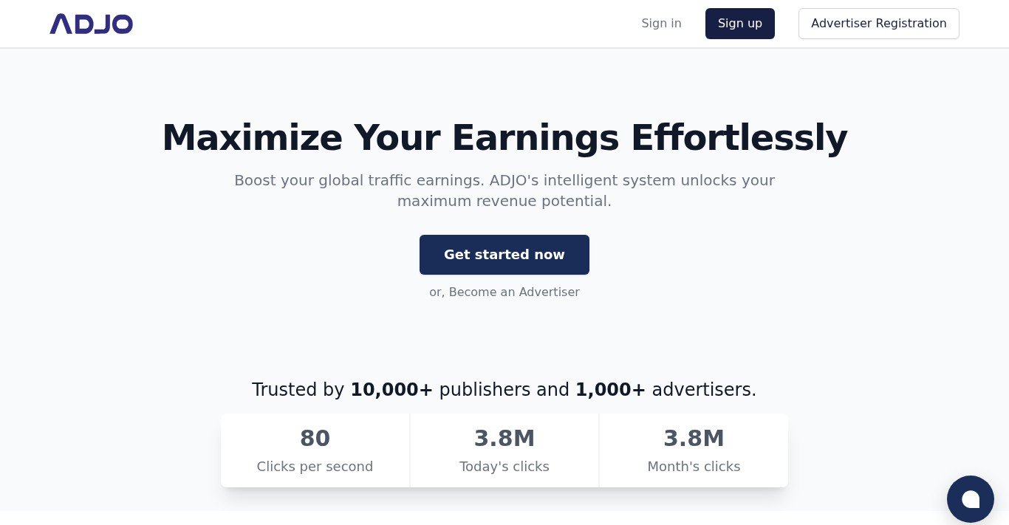Select the ADJO wordmark in the header
Image resolution: width=1009 pixels, height=525 pixels.
point(91,24)
